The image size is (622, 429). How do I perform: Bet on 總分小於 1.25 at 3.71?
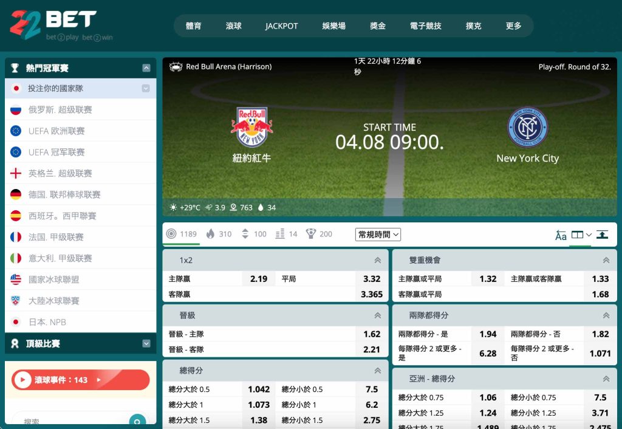click(x=600, y=413)
